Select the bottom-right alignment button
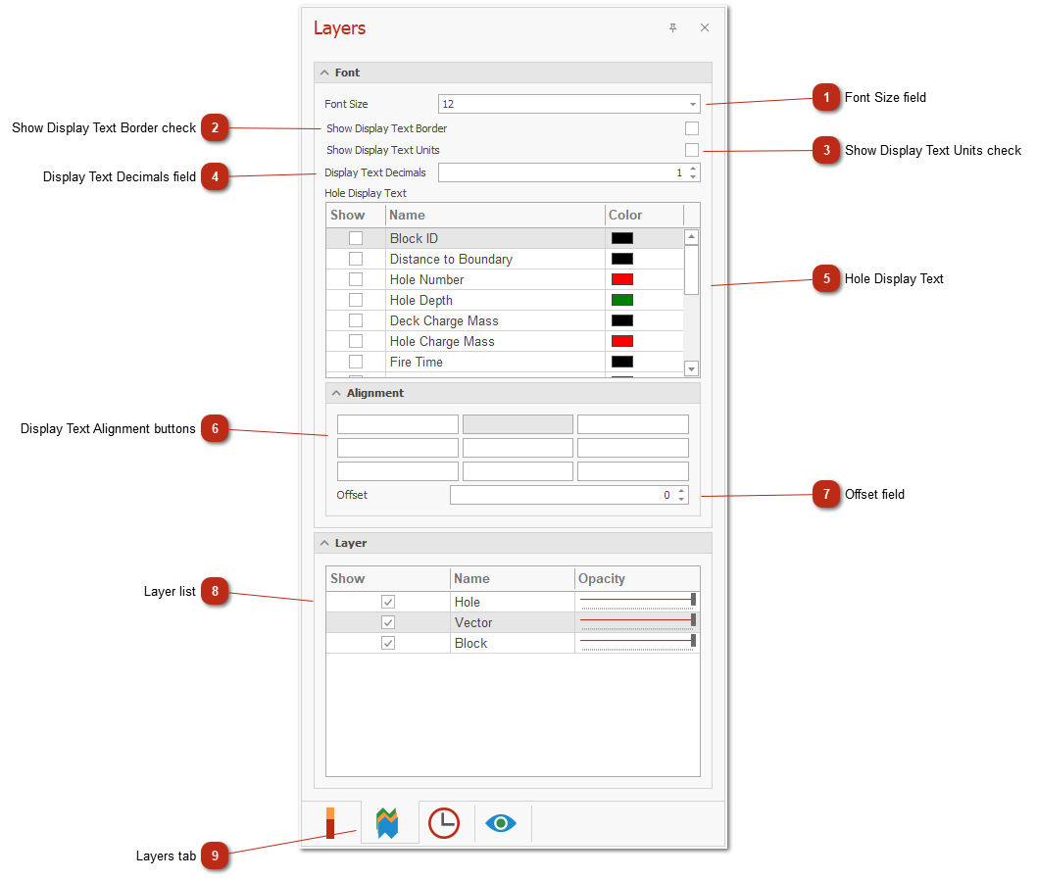Viewport: 1037px width, 880px height. pyautogui.click(x=632, y=471)
